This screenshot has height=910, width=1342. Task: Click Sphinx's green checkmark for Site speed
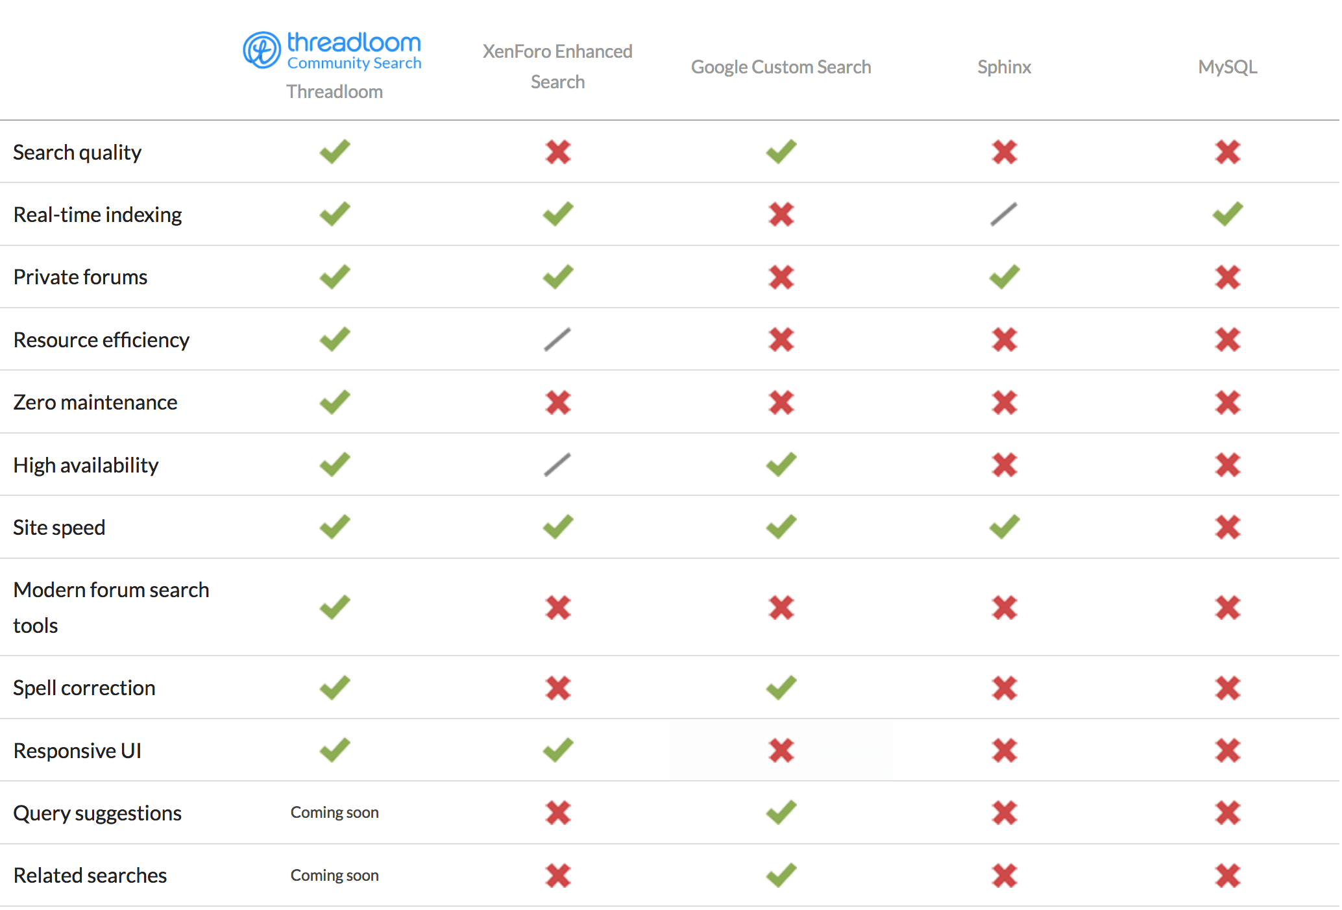(x=1005, y=527)
